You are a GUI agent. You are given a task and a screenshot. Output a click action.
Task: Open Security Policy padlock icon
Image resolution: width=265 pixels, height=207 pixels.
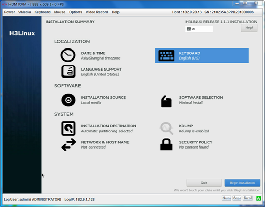pyautogui.click(x=166, y=144)
